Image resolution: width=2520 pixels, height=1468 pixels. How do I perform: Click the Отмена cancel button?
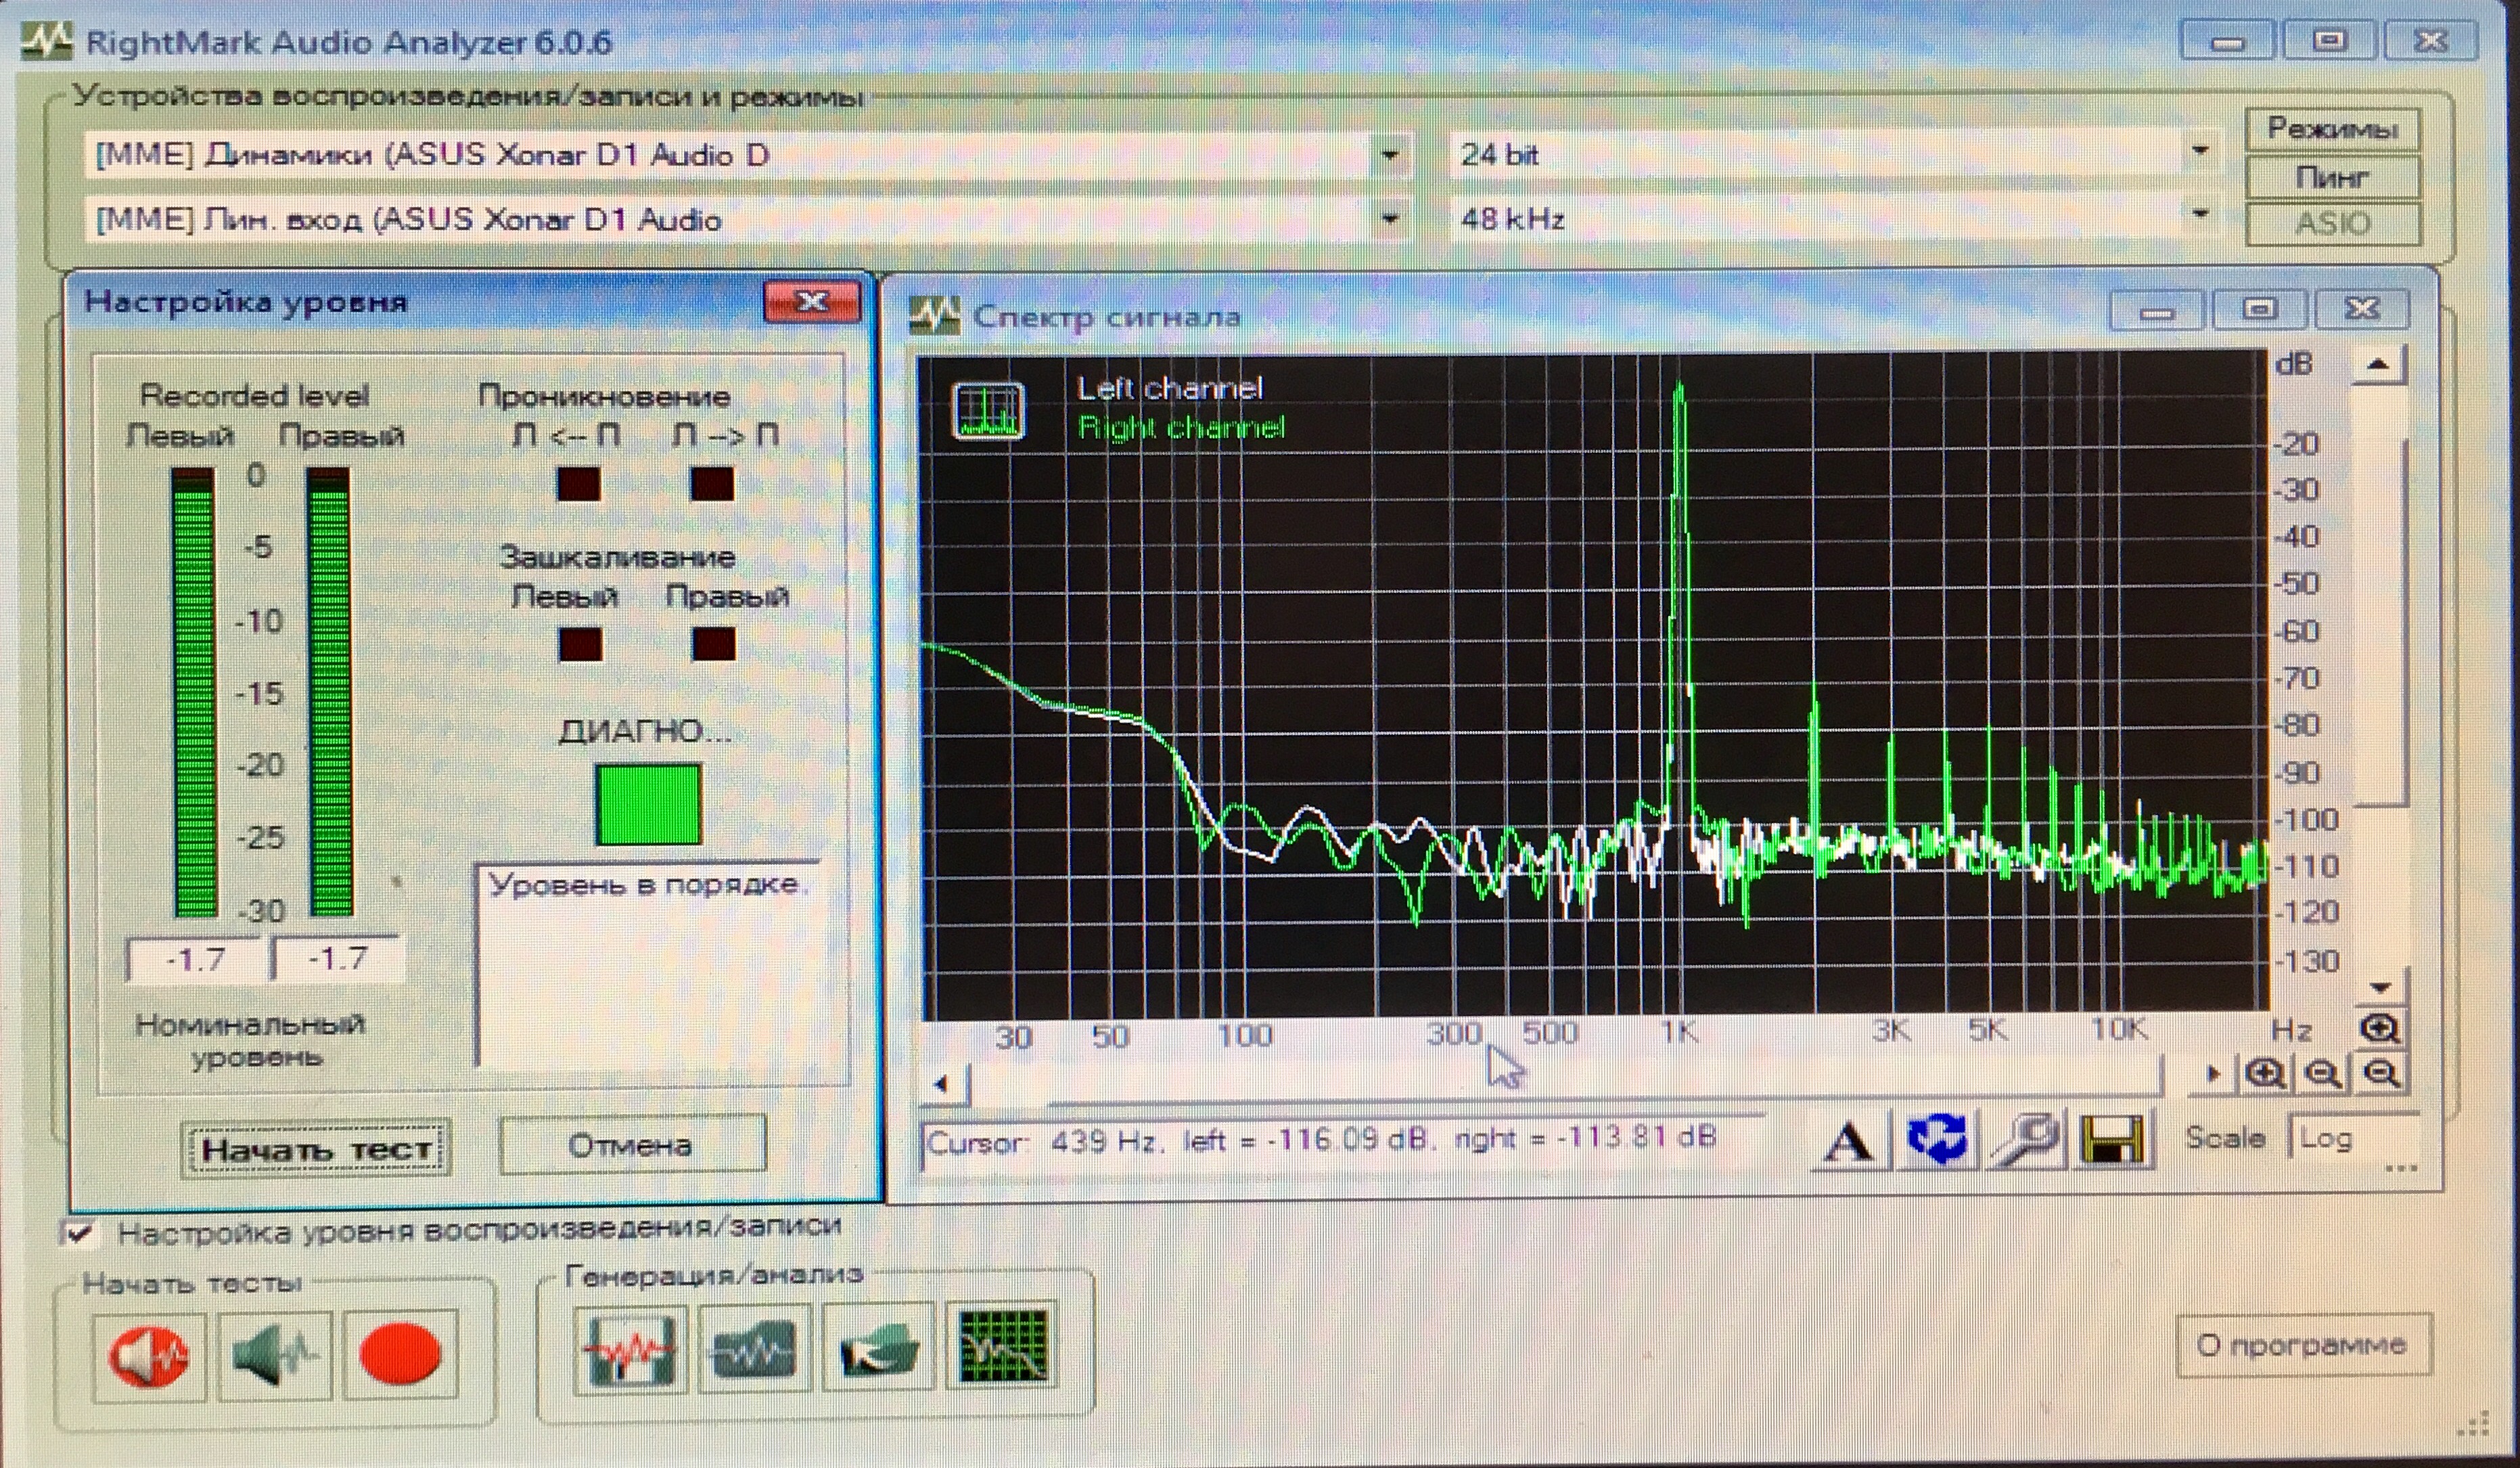[631, 1144]
